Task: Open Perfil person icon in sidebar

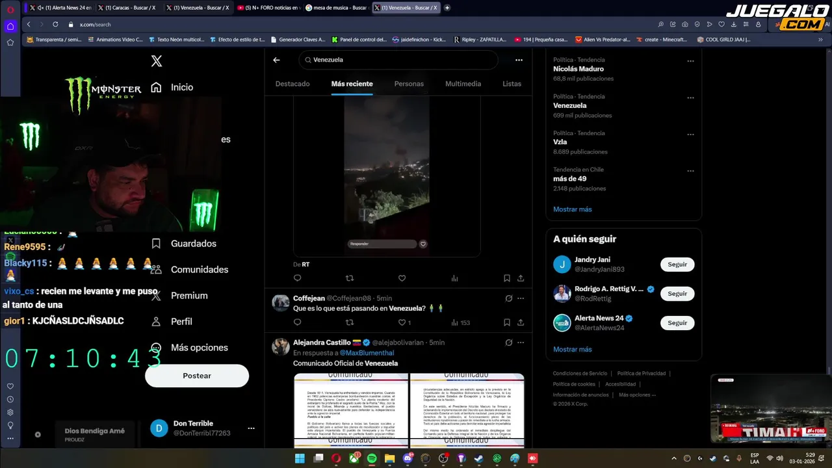Action: 156,321
